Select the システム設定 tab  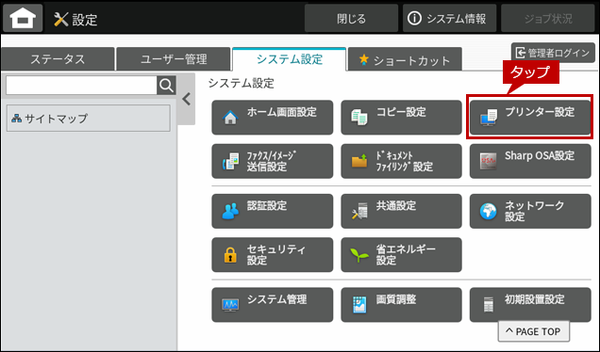click(290, 59)
